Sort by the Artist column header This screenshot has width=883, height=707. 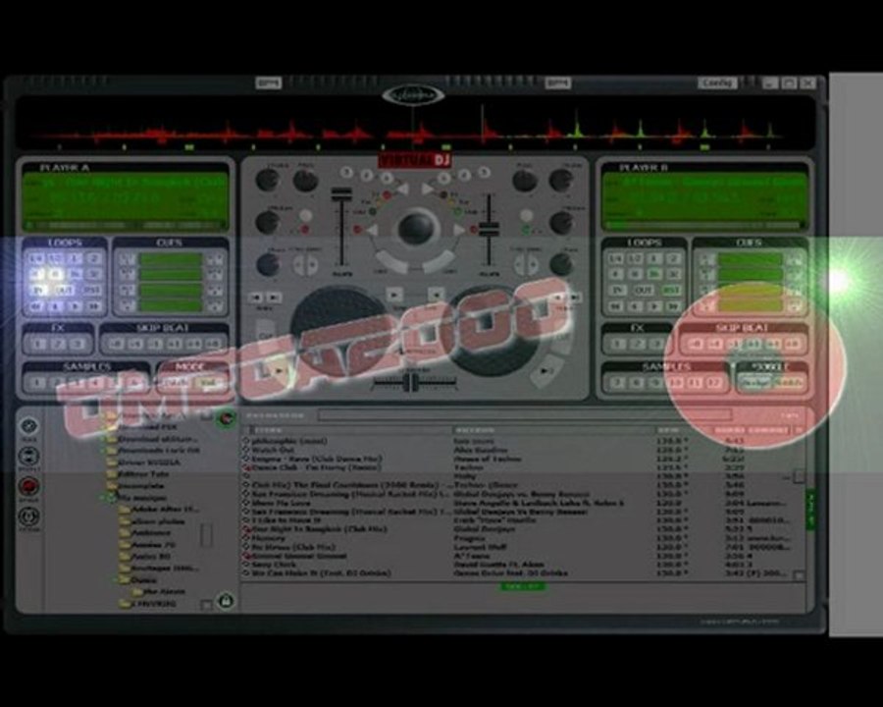(554, 430)
